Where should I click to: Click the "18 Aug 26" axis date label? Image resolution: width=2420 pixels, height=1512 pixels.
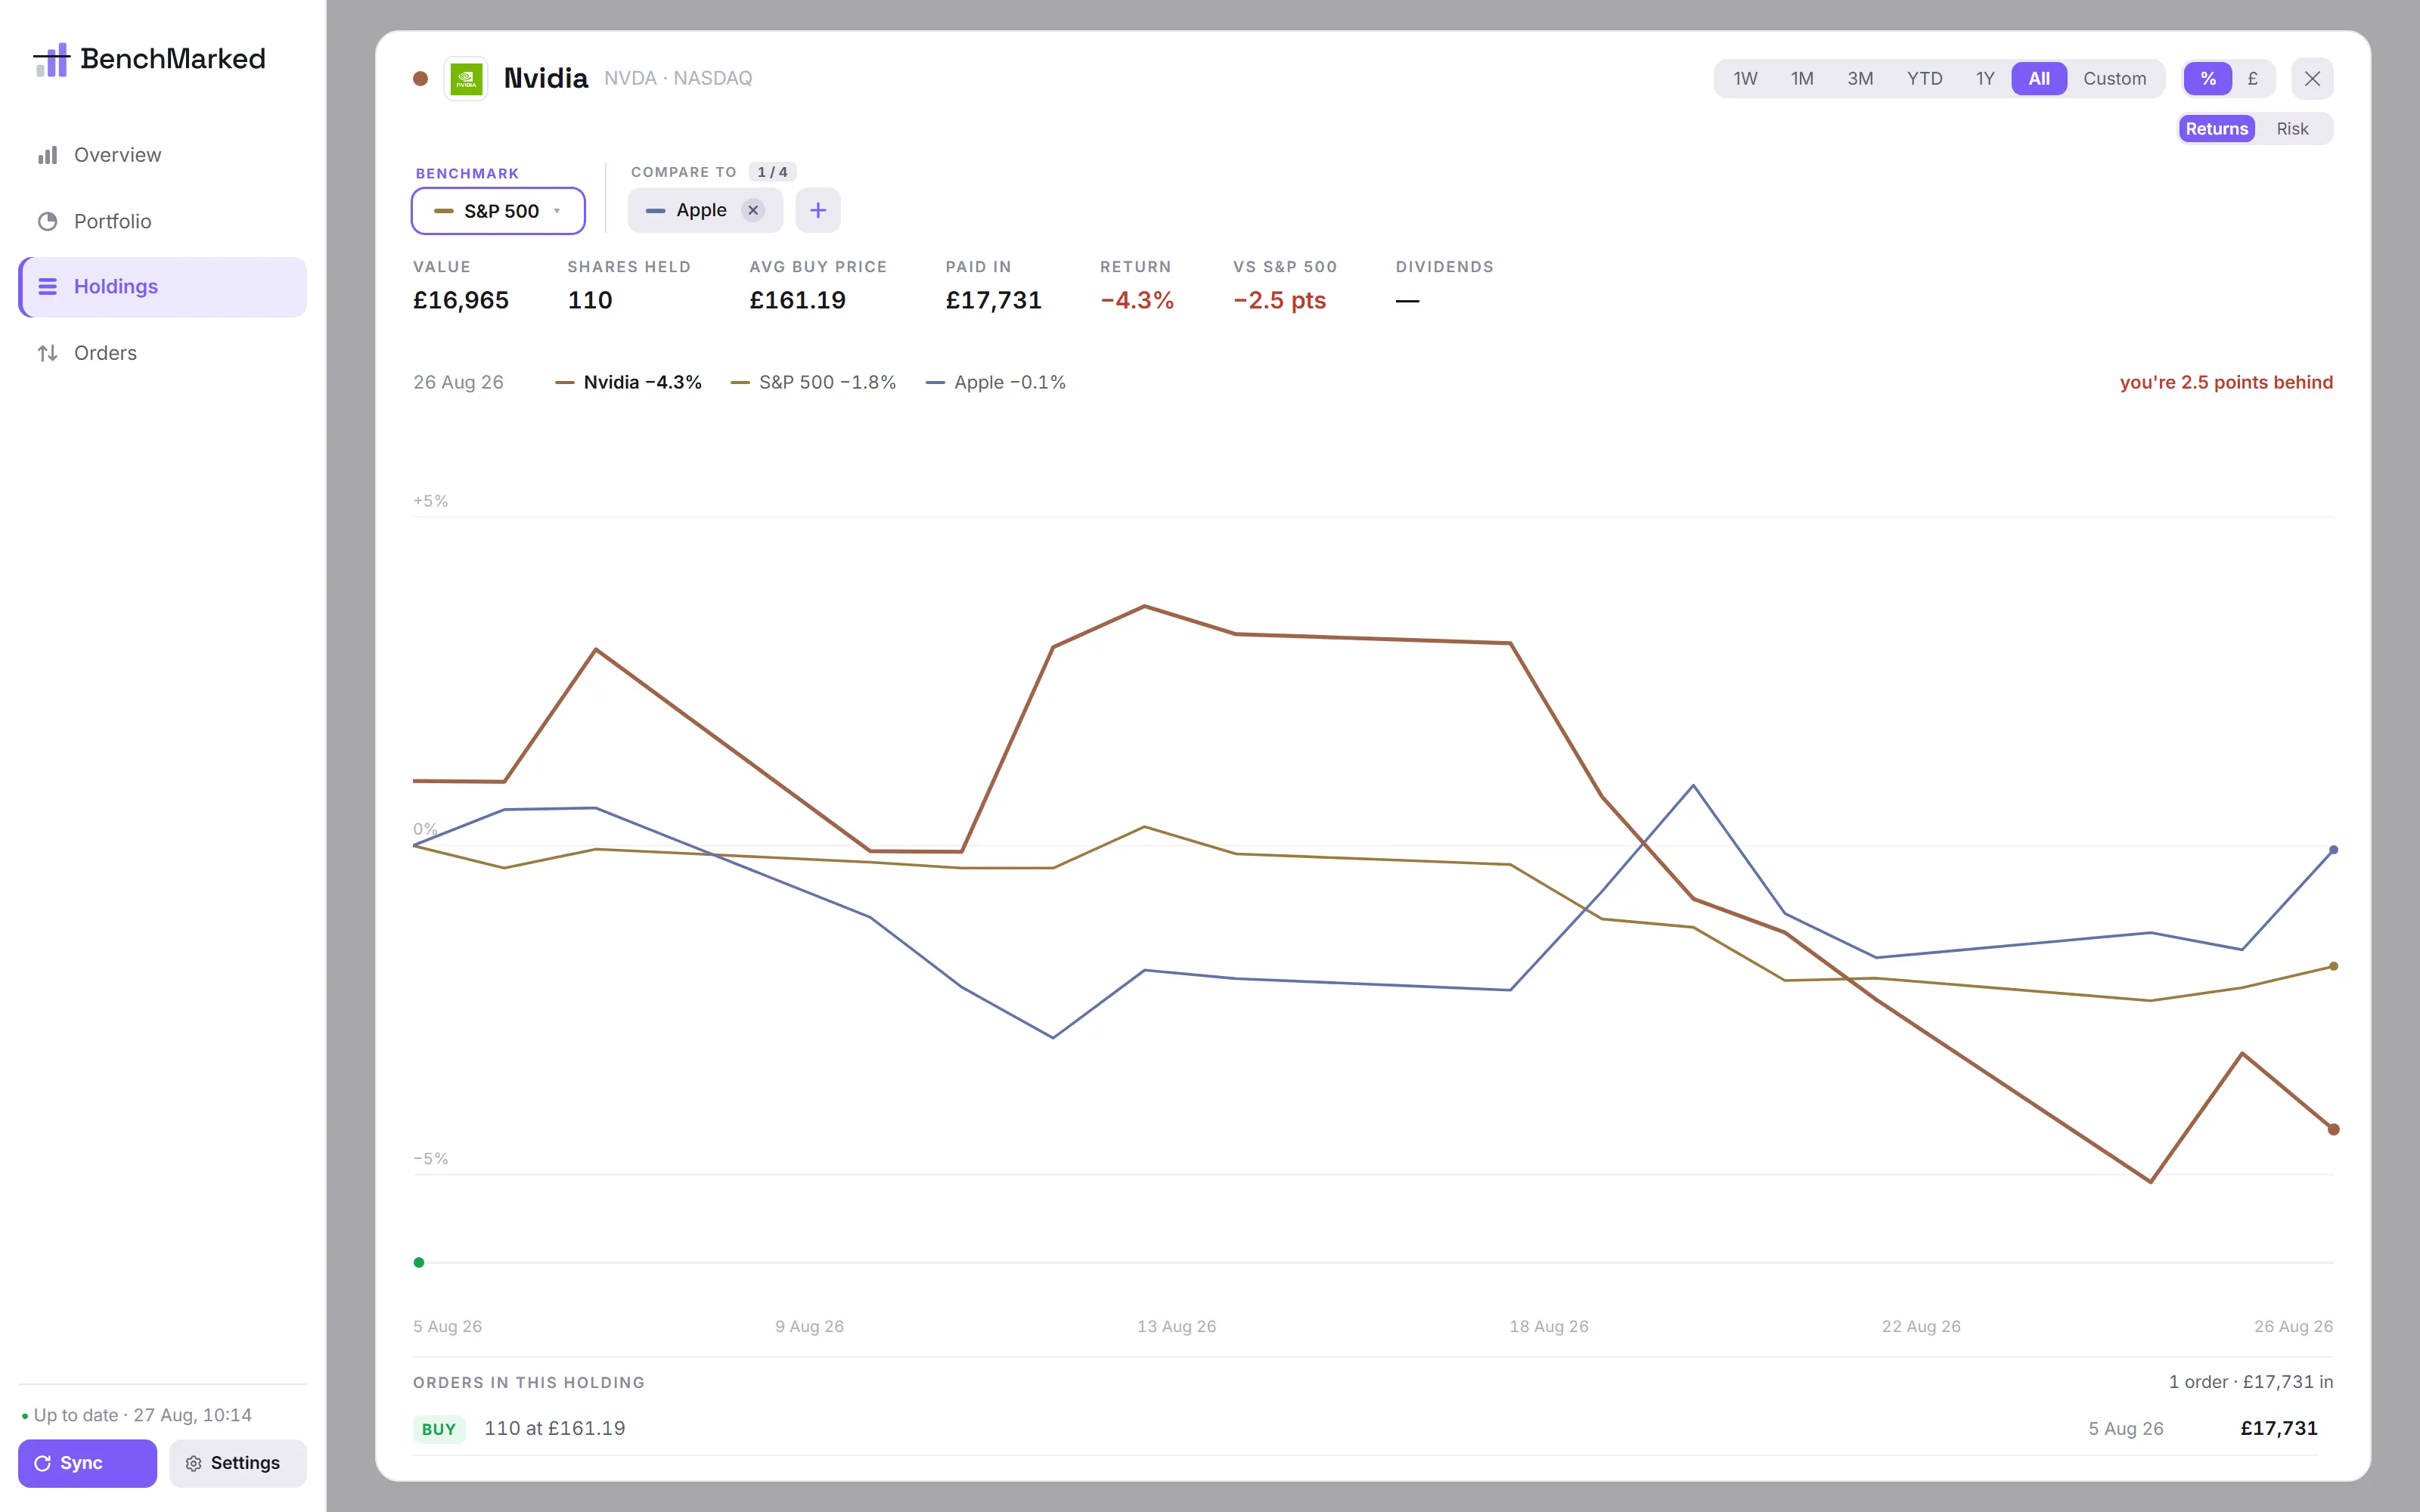click(x=1549, y=1326)
